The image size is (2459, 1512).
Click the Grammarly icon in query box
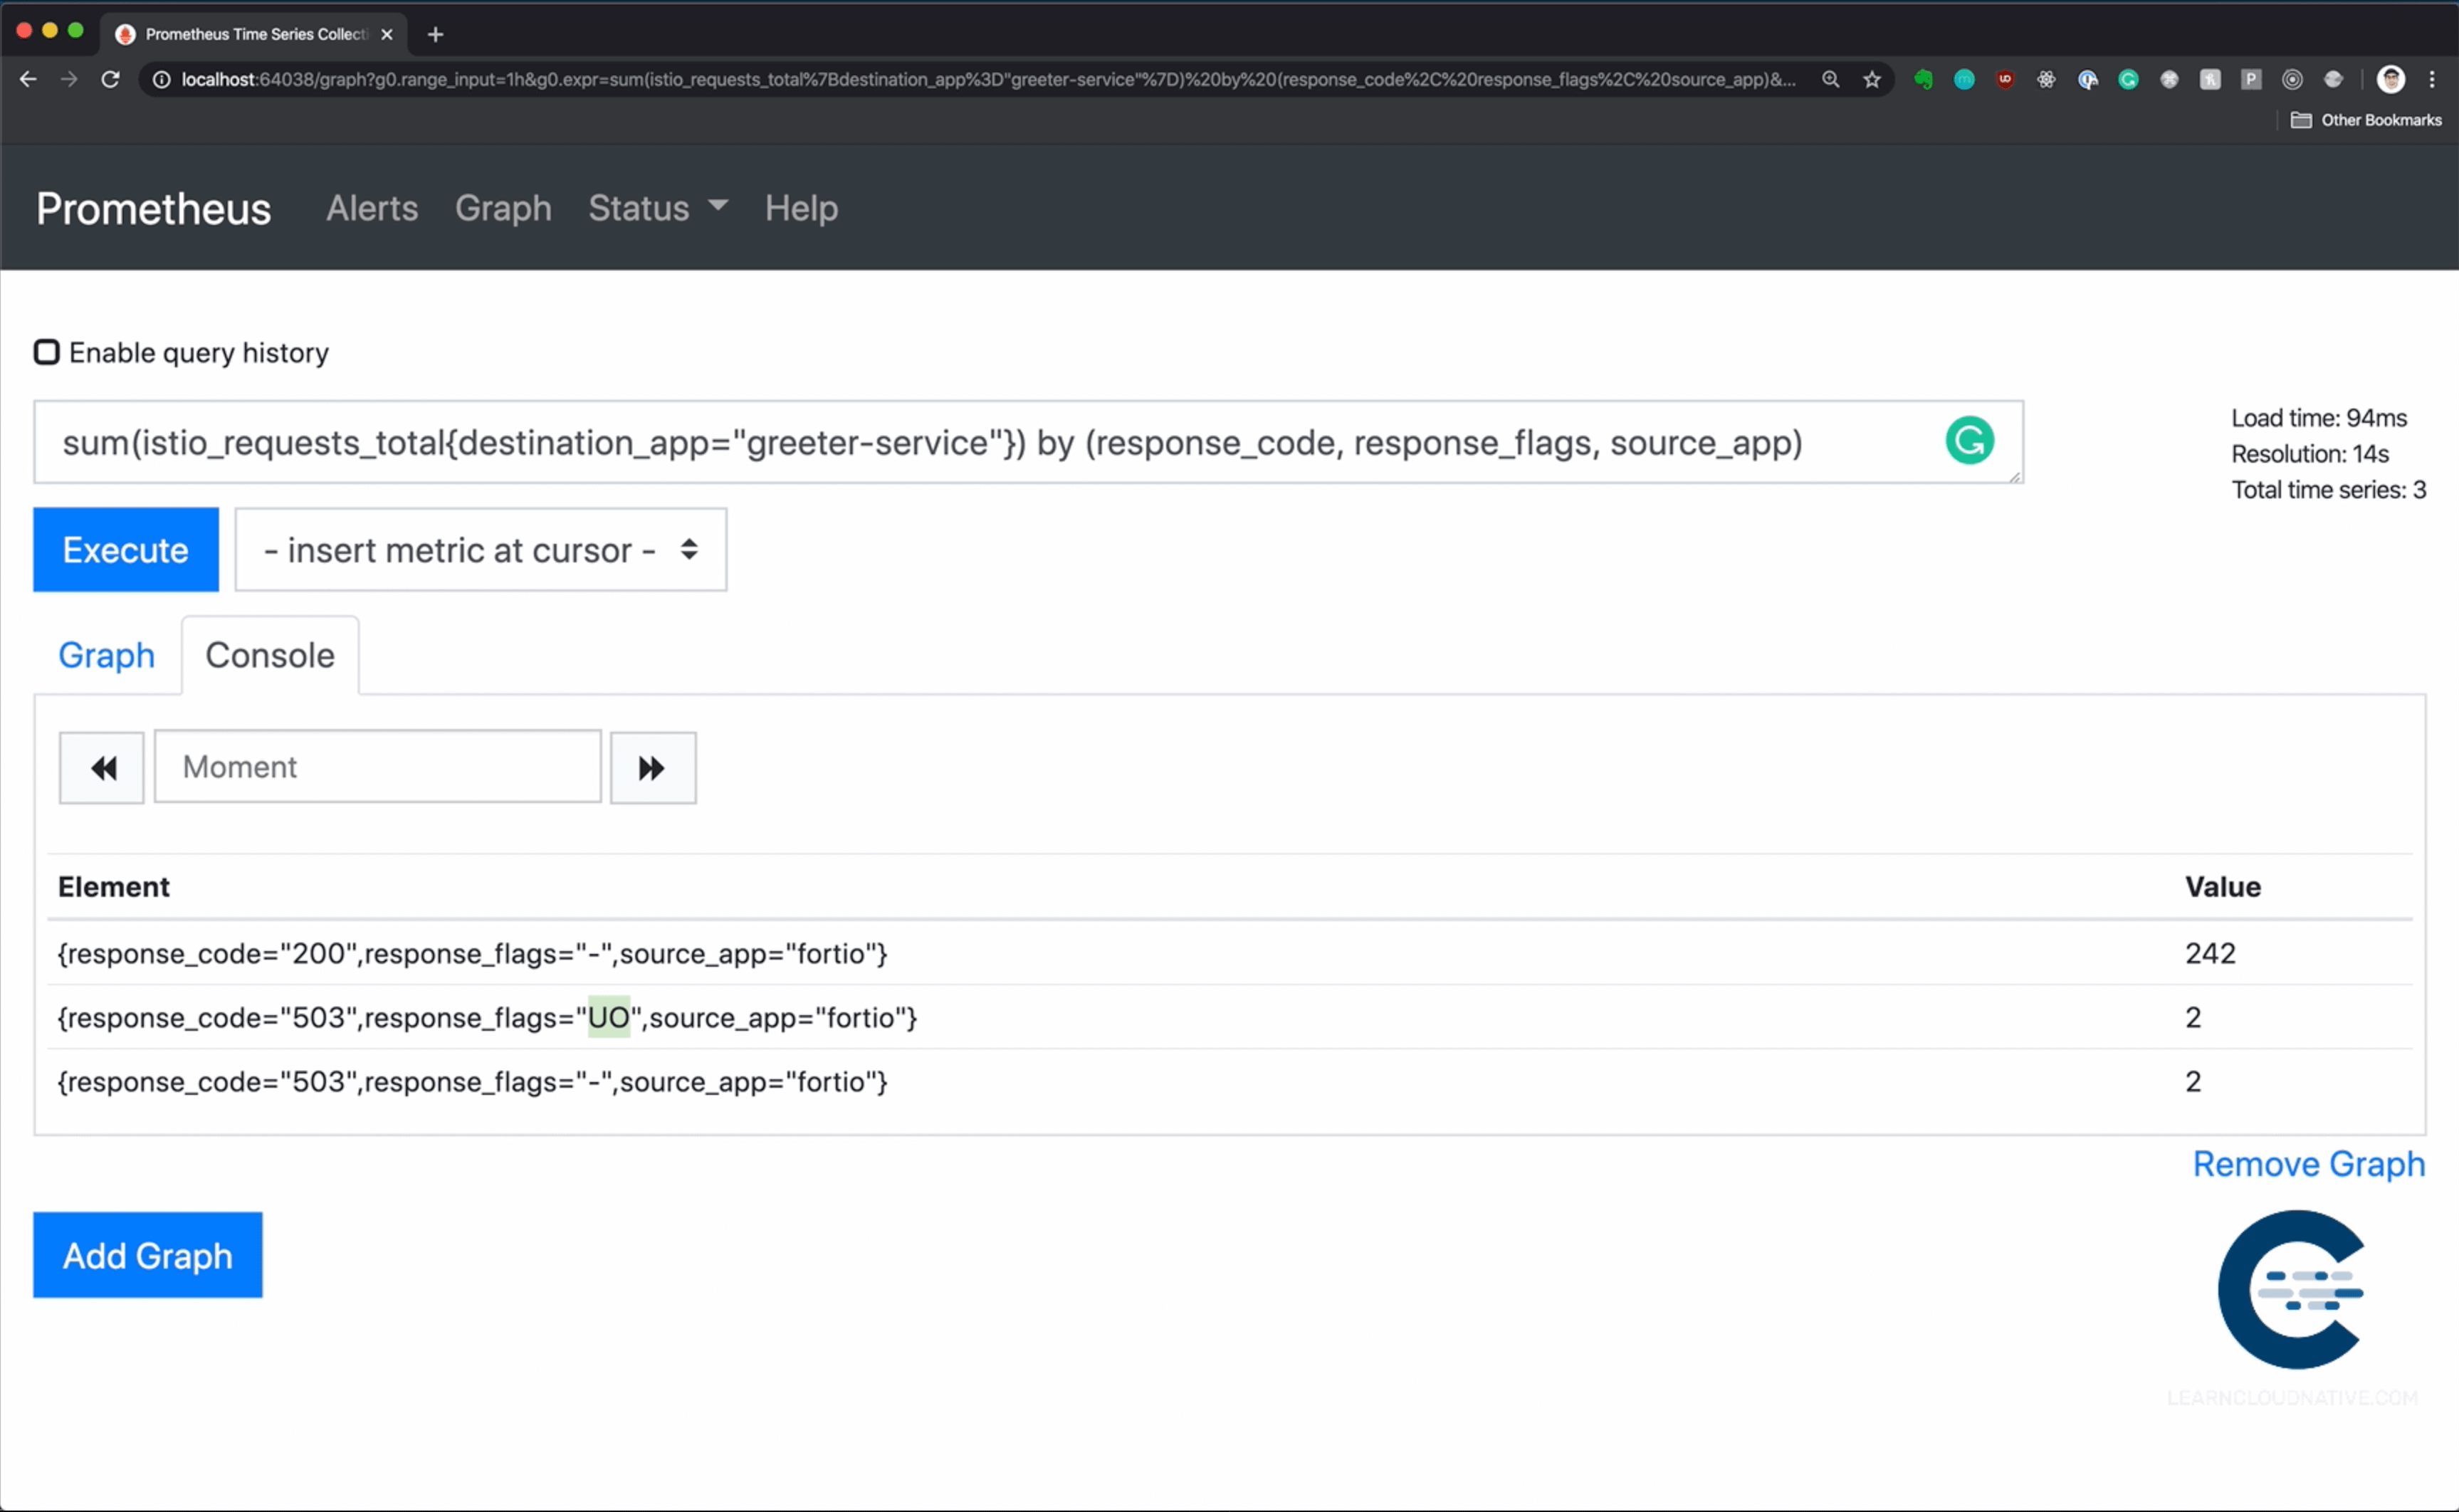1969,441
